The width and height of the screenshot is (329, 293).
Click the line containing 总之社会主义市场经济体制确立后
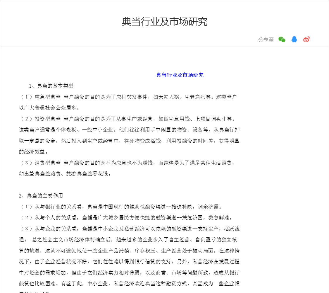pos(128,240)
